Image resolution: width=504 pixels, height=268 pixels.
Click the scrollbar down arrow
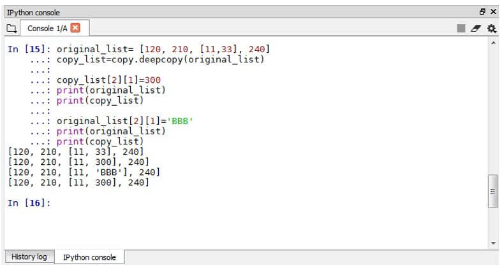pos(493,243)
